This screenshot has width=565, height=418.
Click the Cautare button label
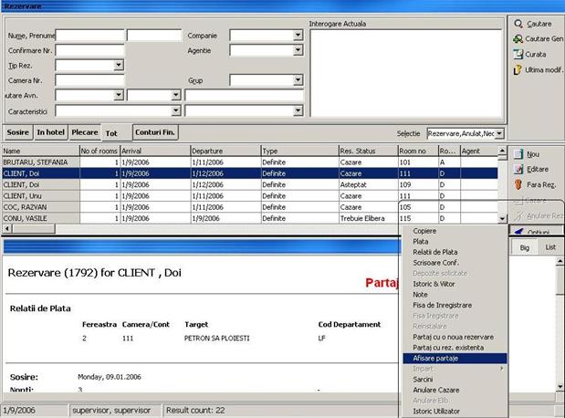coord(539,24)
